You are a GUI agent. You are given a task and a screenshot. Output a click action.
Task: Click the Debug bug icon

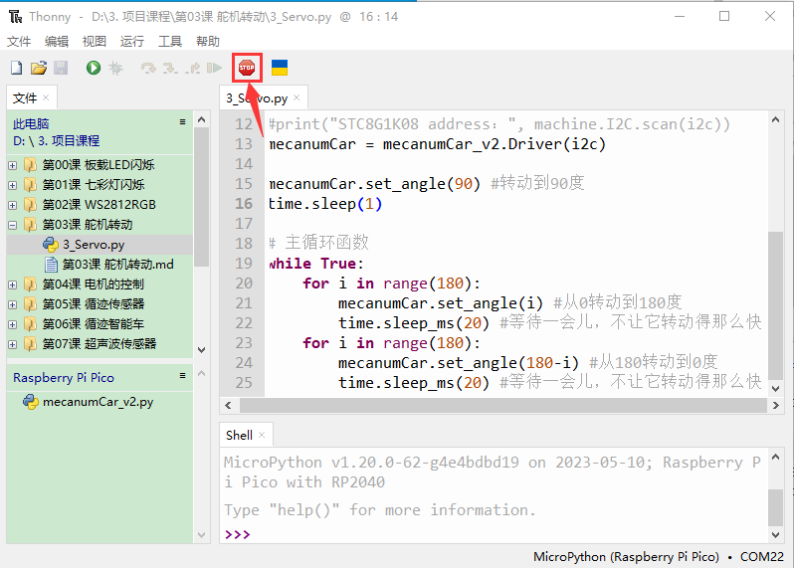[x=116, y=68]
